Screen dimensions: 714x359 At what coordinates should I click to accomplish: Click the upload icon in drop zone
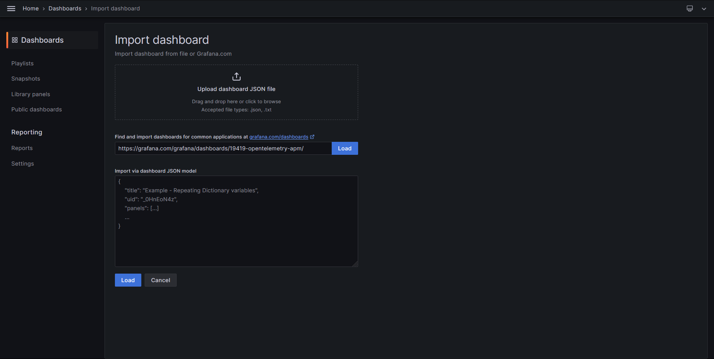[x=236, y=77]
